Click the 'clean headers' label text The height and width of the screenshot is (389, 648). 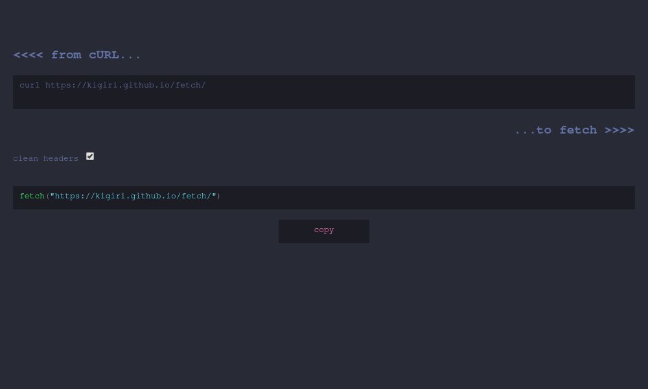[45, 158]
